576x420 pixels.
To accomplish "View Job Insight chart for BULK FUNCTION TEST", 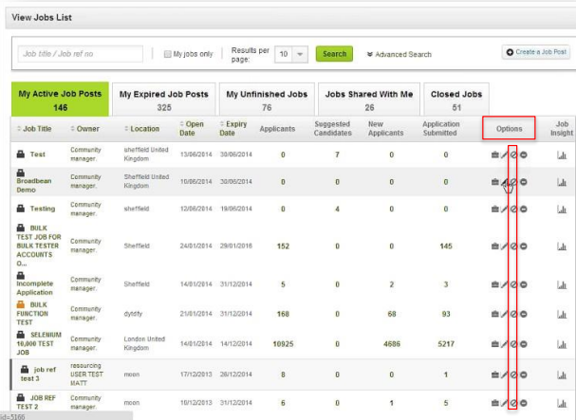I will point(562,314).
